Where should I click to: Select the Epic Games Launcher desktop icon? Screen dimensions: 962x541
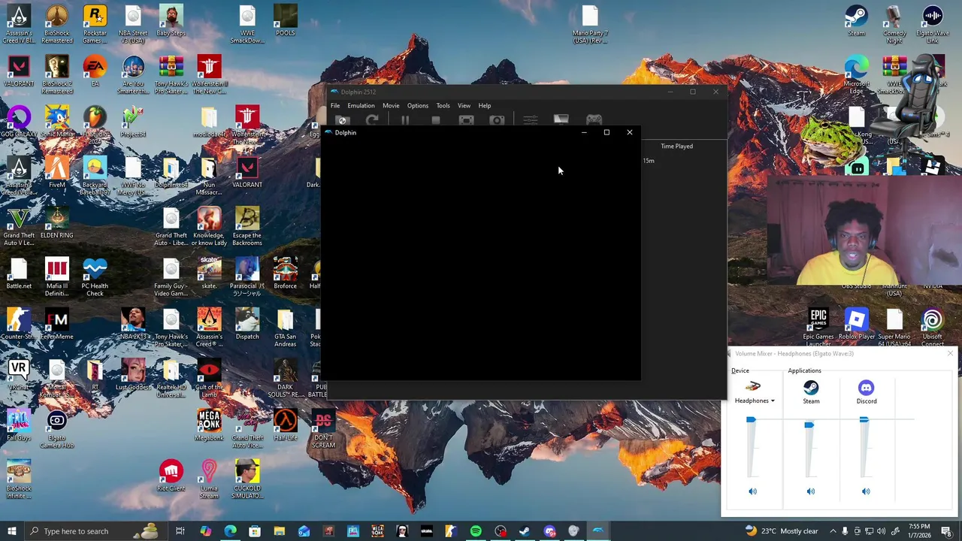coord(818,328)
